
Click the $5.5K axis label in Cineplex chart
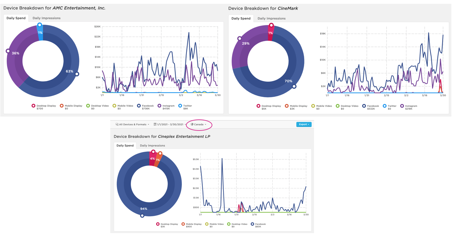click(196, 159)
